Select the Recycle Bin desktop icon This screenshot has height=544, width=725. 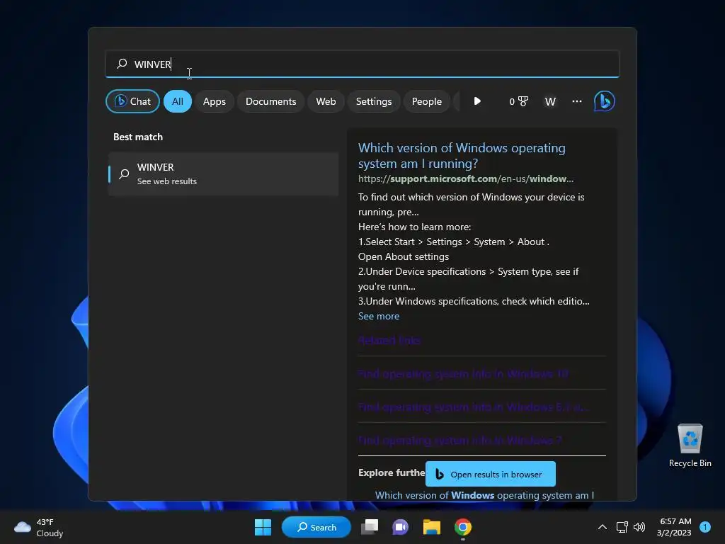pyautogui.click(x=690, y=446)
